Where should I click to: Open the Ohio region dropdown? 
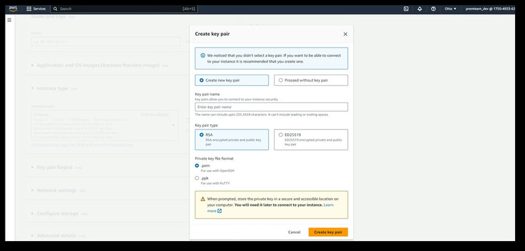pyautogui.click(x=450, y=9)
